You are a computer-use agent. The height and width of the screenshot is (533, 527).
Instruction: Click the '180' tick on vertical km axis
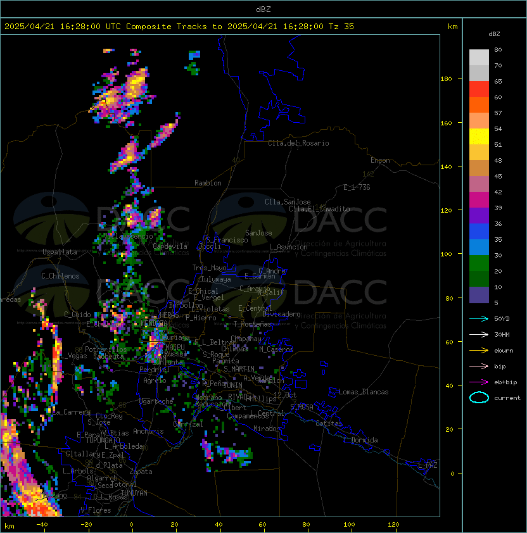point(446,79)
